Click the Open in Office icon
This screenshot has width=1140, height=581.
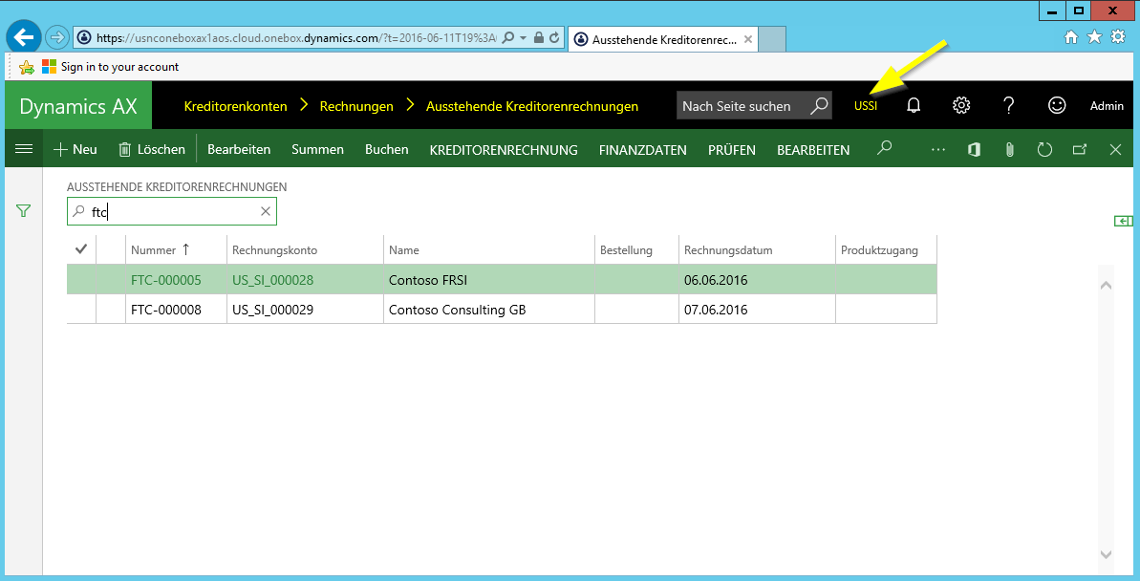(x=974, y=150)
